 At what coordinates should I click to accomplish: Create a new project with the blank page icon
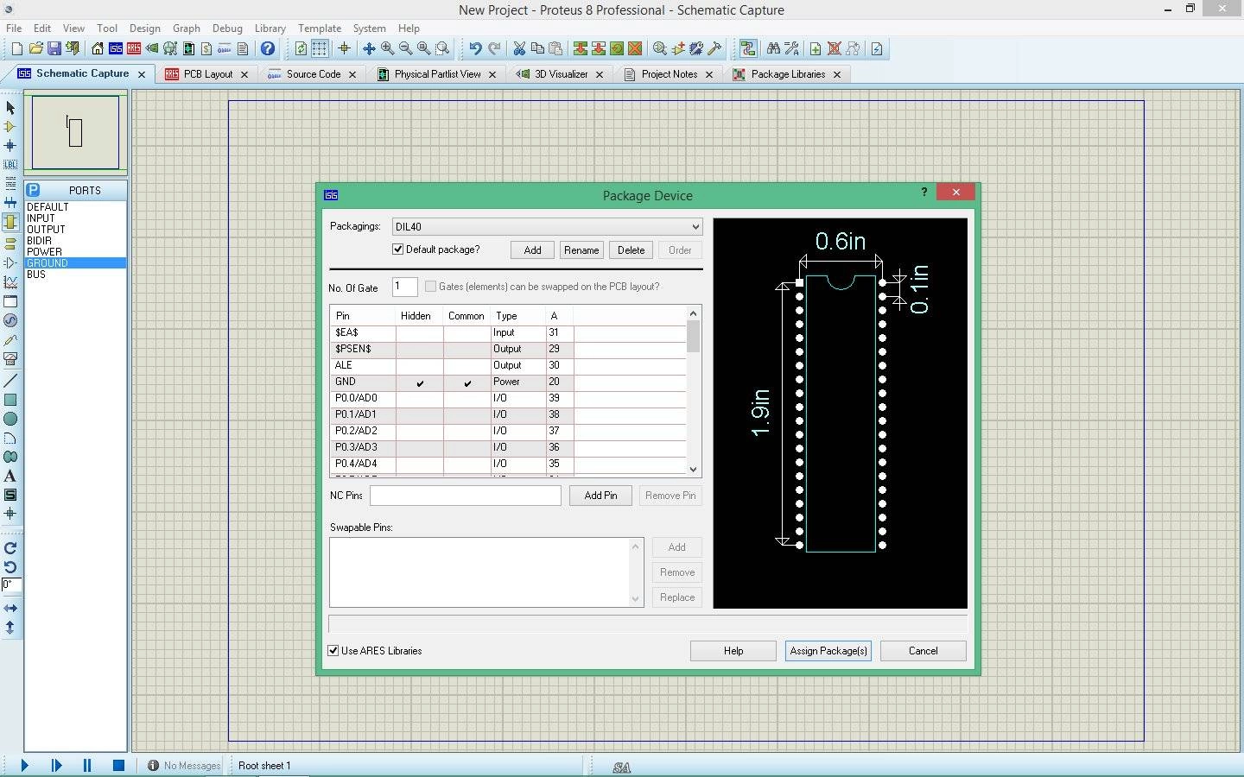pos(16,48)
